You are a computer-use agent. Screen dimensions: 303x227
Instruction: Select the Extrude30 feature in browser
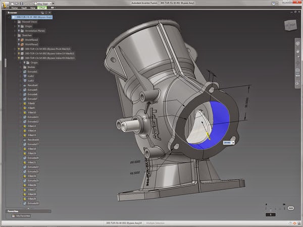33,203
